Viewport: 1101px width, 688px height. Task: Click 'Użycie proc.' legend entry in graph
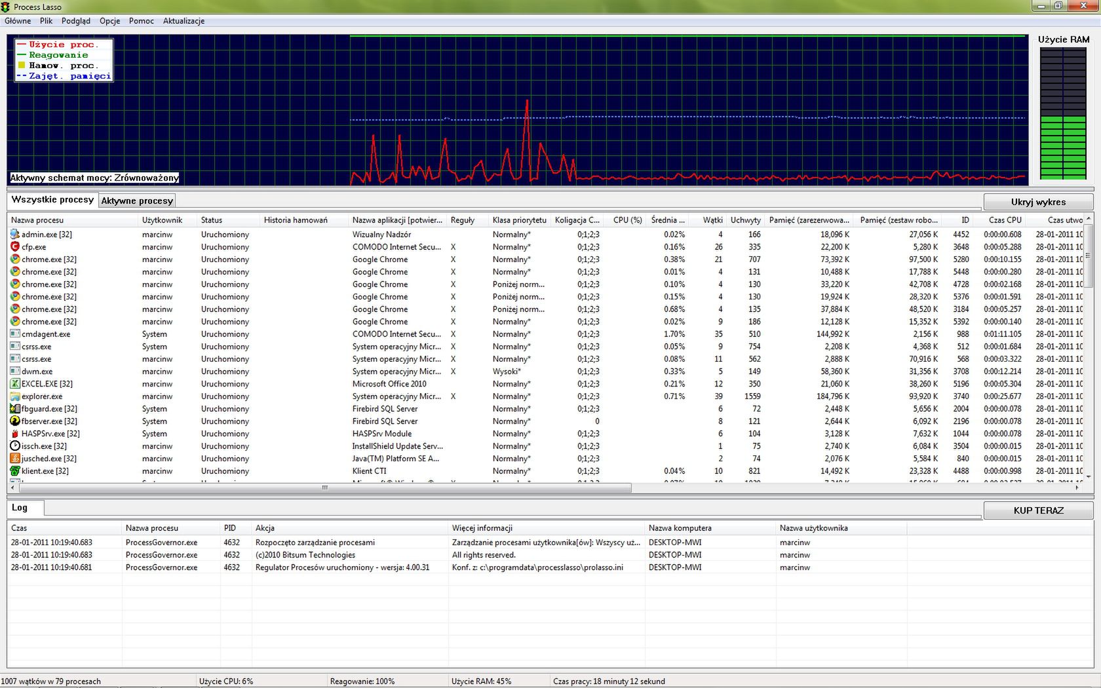click(58, 45)
